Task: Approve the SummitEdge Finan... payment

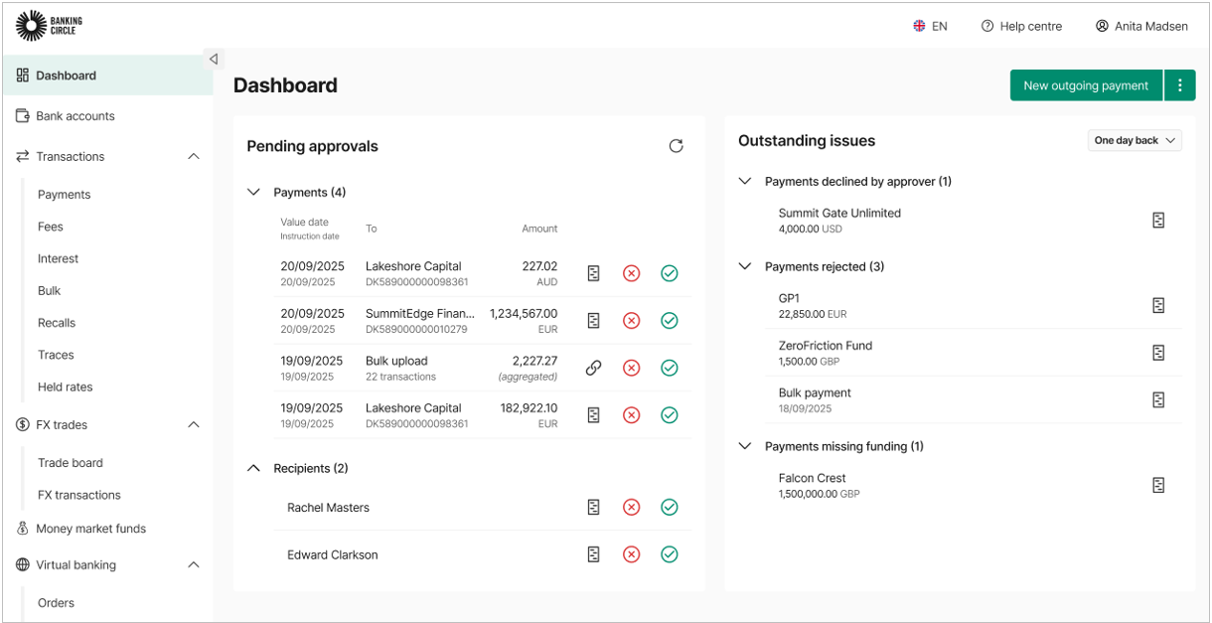Action: (x=670, y=321)
